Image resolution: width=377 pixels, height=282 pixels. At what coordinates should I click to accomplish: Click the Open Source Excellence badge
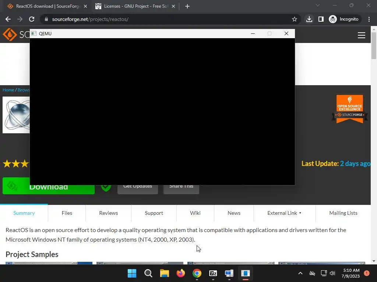pyautogui.click(x=350, y=109)
